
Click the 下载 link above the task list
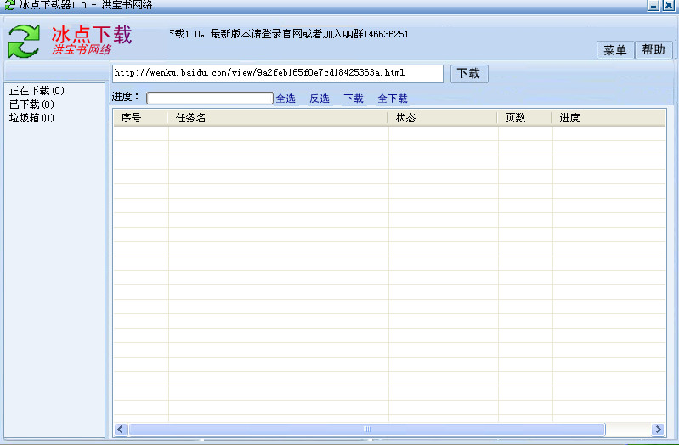[x=354, y=99]
